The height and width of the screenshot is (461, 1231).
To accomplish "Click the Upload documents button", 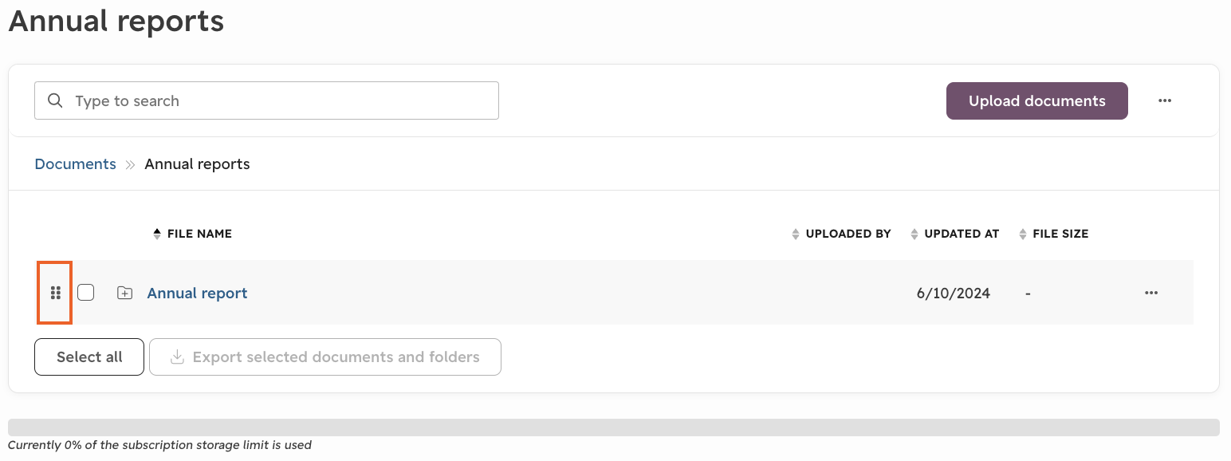I will pos(1037,100).
